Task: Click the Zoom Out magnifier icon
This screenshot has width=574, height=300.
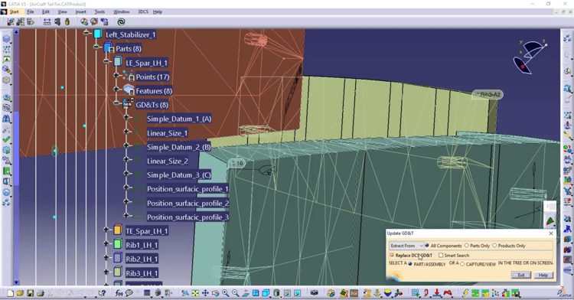Action: (x=236, y=293)
